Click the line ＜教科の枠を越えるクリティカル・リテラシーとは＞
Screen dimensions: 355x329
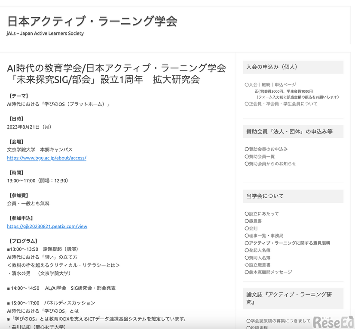(x=64, y=265)
